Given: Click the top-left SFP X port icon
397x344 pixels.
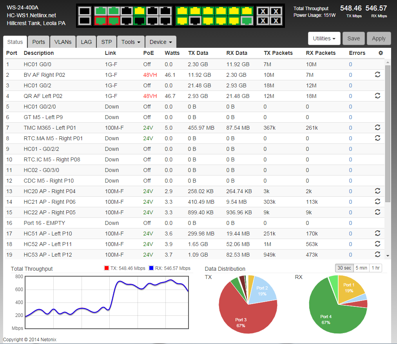Looking at the screenshot, I should [x=263, y=11].
